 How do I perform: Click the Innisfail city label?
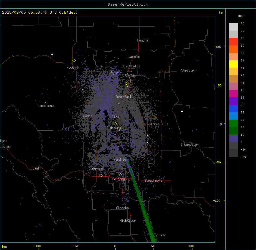click(123, 97)
